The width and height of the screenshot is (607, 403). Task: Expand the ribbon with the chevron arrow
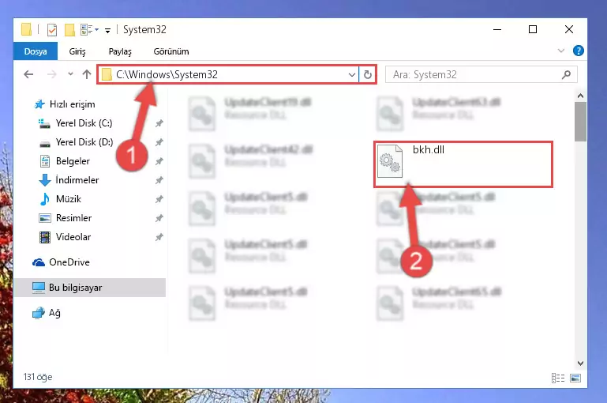[x=561, y=51]
